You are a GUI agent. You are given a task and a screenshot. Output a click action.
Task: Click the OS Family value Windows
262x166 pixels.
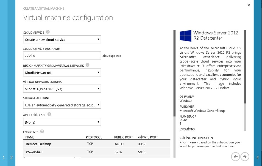point(186,101)
